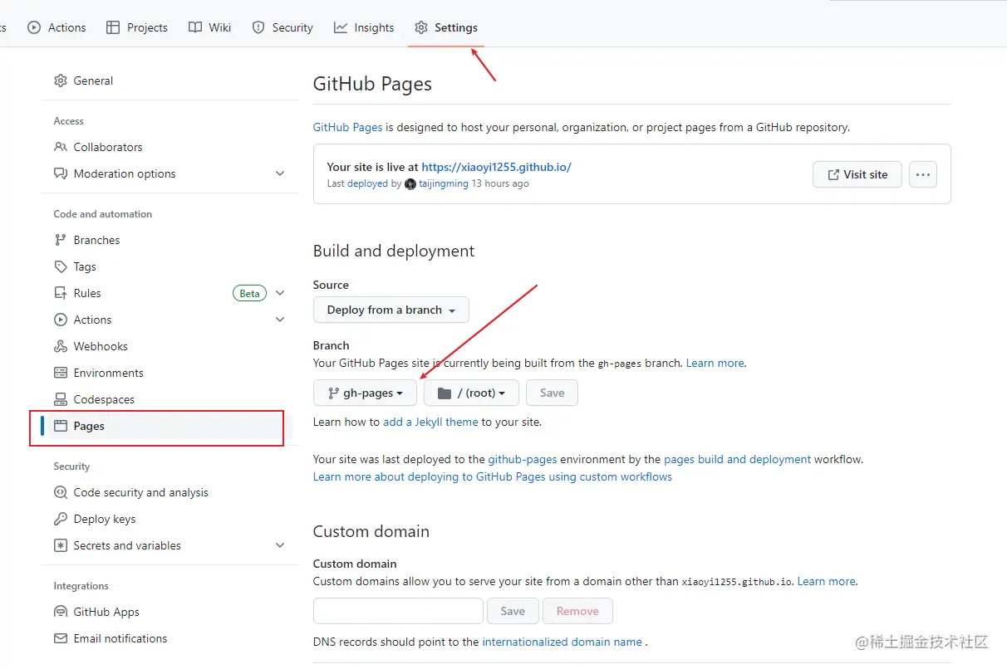The image size is (1007, 669).
Task: Click the github-pages environment link
Action: pos(523,459)
